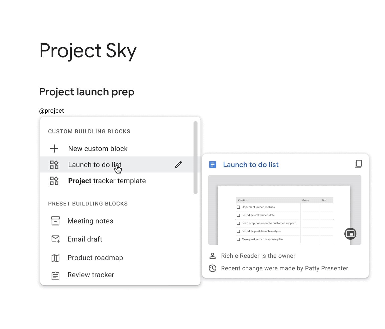Check the Make post launch response plan box
Image resolution: width=385 pixels, height=329 pixels.
[x=238, y=239]
